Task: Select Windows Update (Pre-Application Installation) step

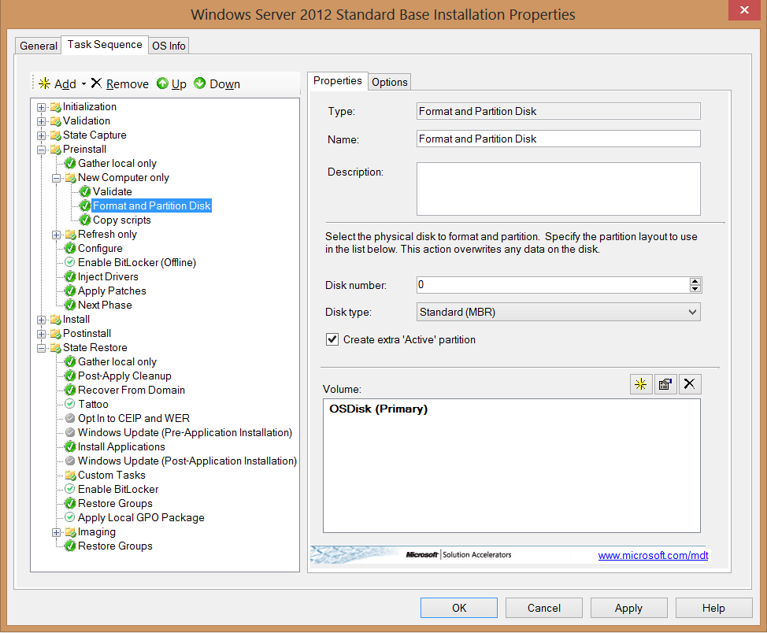Action: [x=185, y=433]
